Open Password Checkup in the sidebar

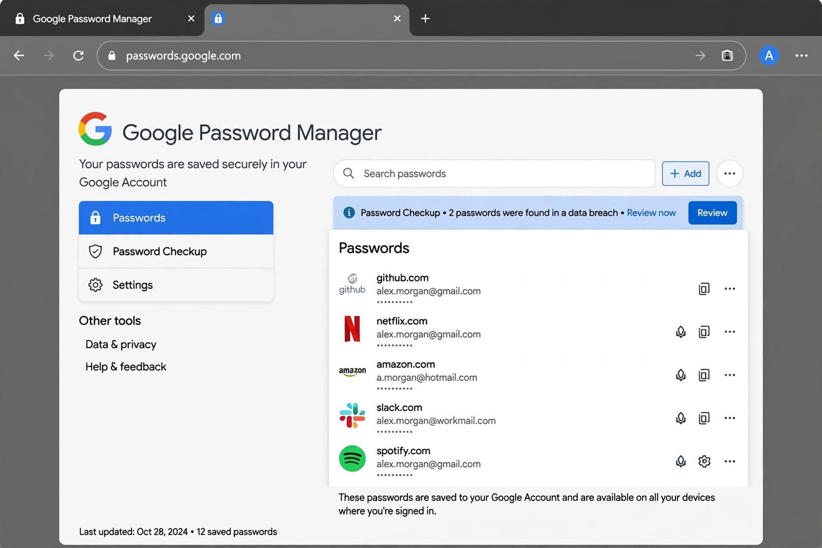(x=176, y=251)
